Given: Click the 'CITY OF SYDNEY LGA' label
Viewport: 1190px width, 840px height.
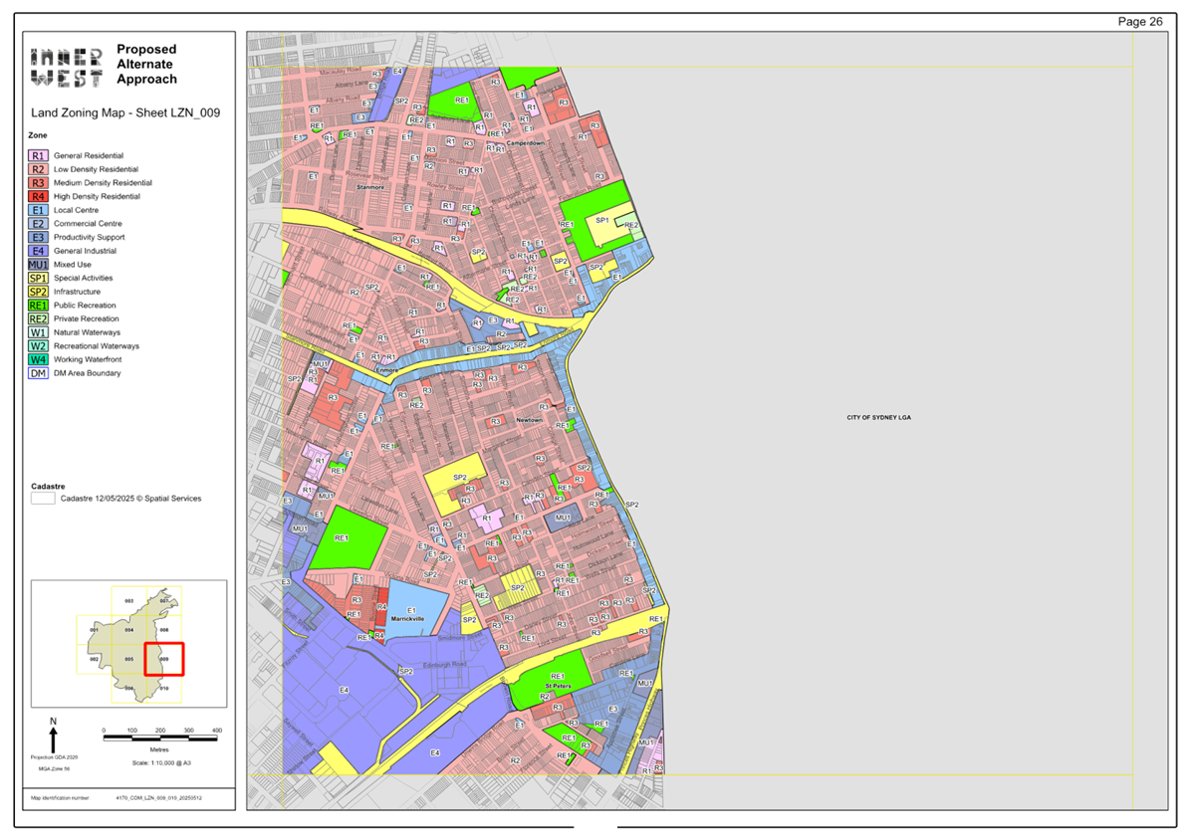Looking at the screenshot, I should click(879, 417).
